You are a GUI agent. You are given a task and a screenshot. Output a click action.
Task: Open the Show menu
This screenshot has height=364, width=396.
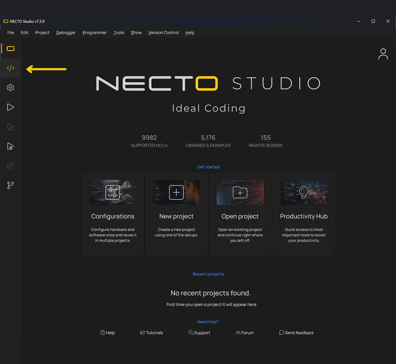(x=136, y=32)
